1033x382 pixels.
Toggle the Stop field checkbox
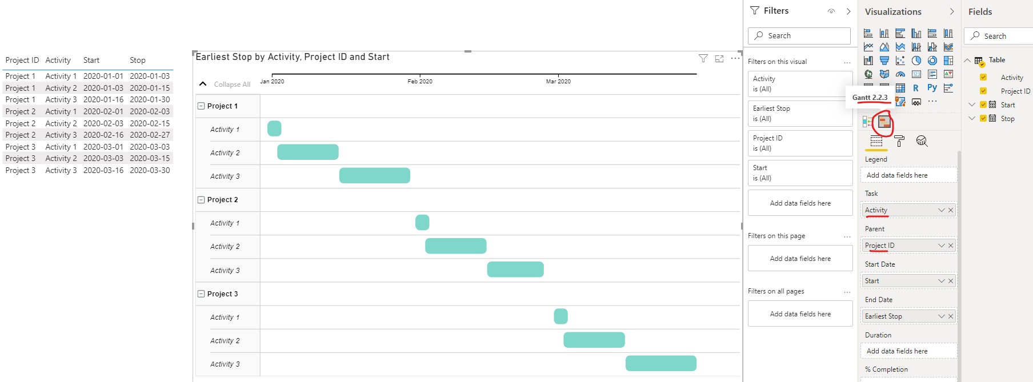[x=983, y=118]
